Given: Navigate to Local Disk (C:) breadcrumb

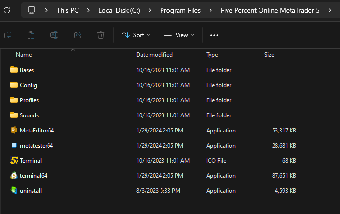Looking at the screenshot, I should click(119, 10).
